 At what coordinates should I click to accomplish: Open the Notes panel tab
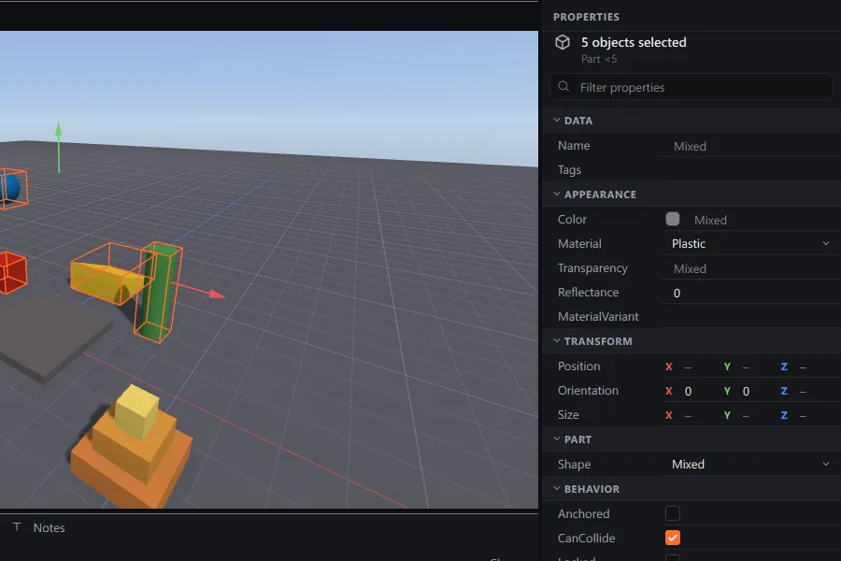[38, 527]
